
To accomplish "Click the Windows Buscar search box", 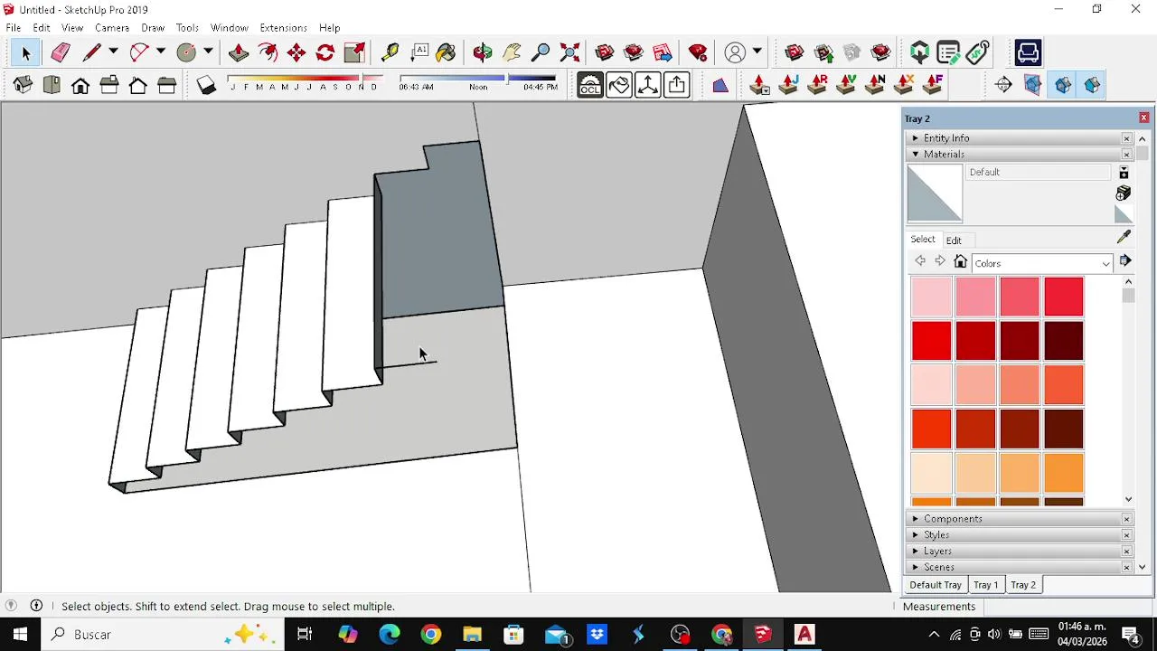I will [x=163, y=635].
